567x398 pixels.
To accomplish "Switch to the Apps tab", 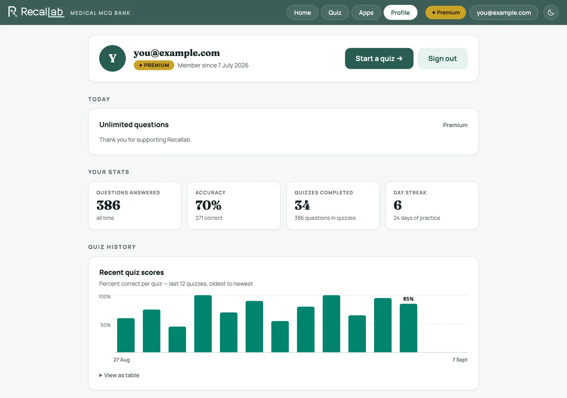I will point(366,12).
